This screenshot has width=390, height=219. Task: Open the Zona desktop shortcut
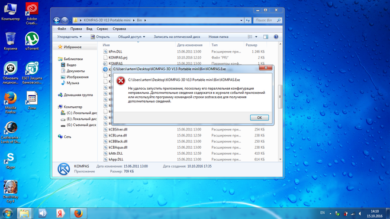click(x=32, y=100)
